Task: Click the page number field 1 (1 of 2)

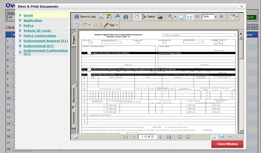Action: pos(147,137)
